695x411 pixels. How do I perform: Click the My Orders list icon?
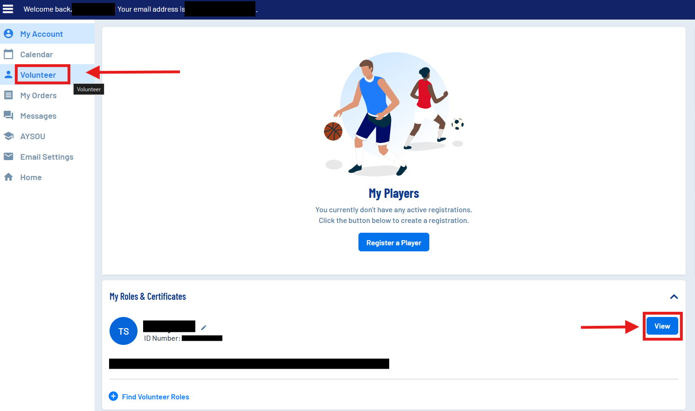(x=8, y=95)
